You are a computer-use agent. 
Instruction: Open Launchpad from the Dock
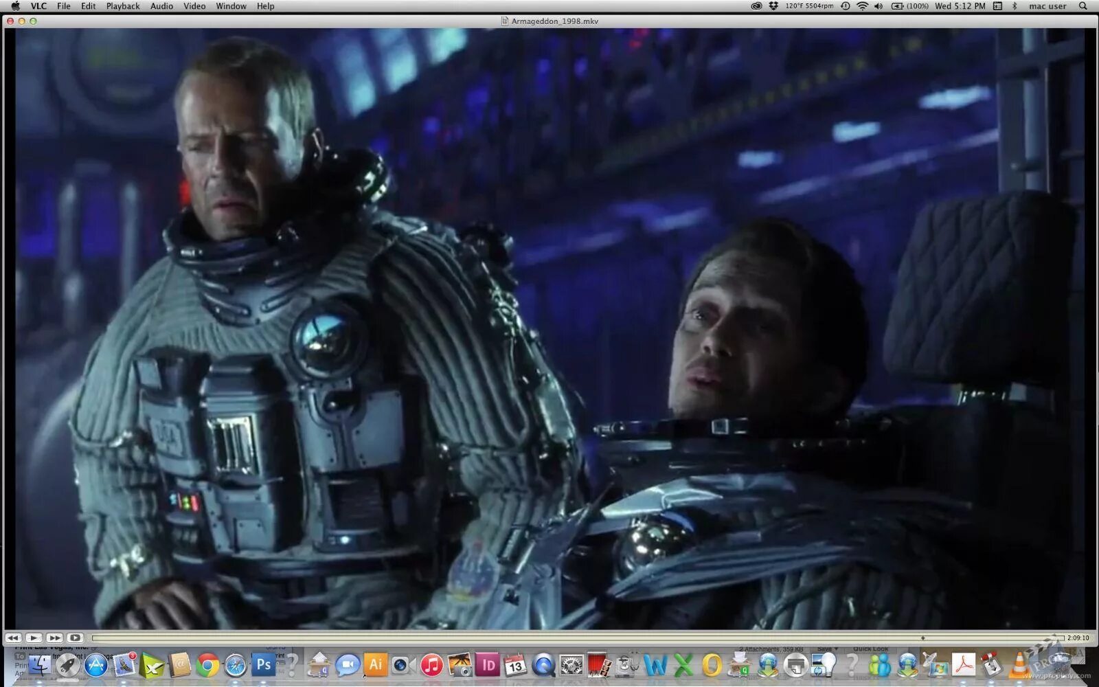pos(67,665)
